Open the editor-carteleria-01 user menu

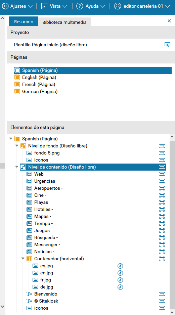142,6
